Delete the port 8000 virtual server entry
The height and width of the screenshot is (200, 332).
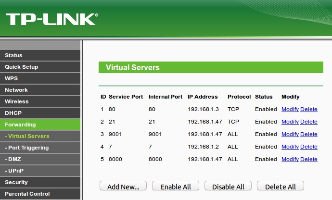[x=309, y=159]
